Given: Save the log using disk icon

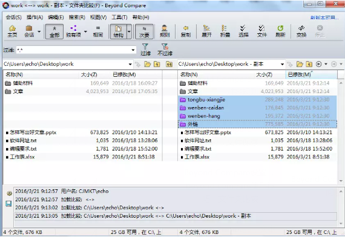Looking at the screenshot, I should click(8, 204).
